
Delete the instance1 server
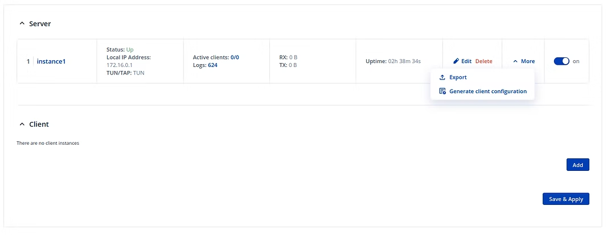(x=484, y=61)
